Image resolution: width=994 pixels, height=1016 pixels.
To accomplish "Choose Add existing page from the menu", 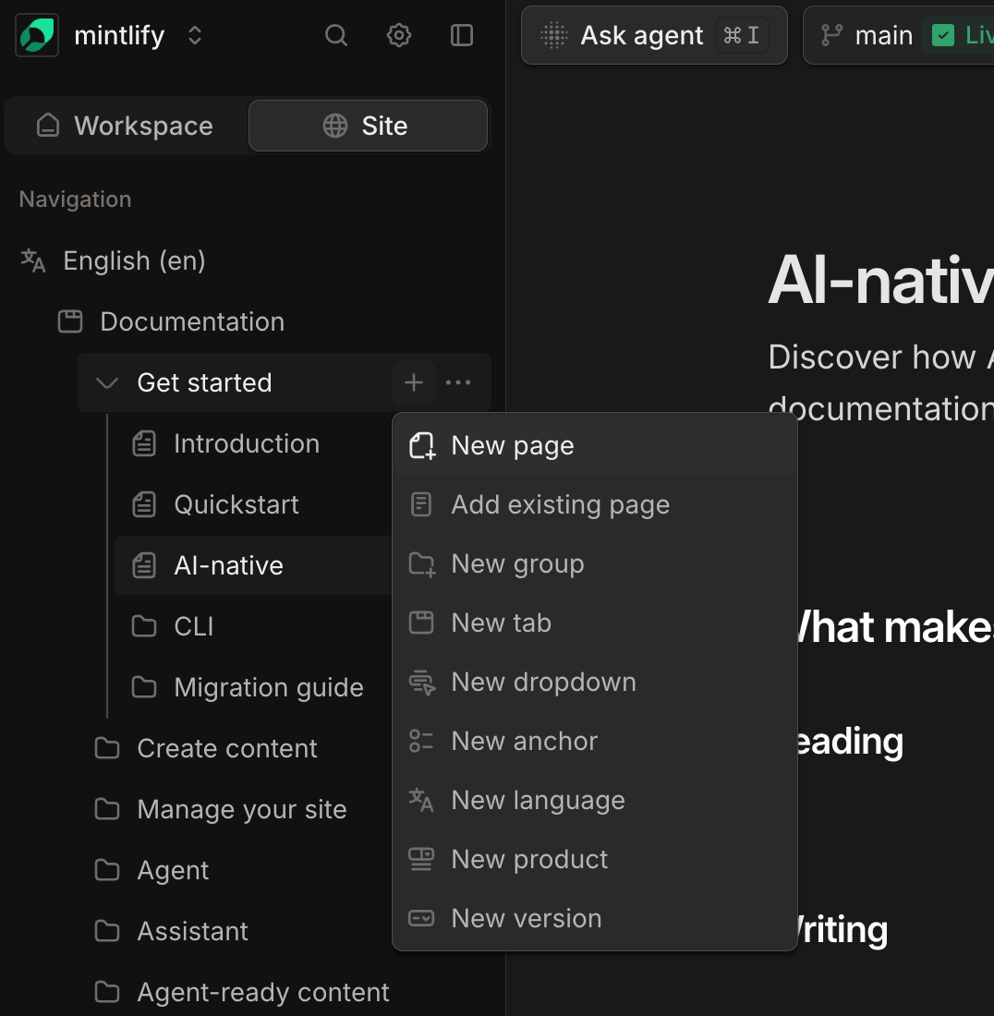I will coord(594,504).
